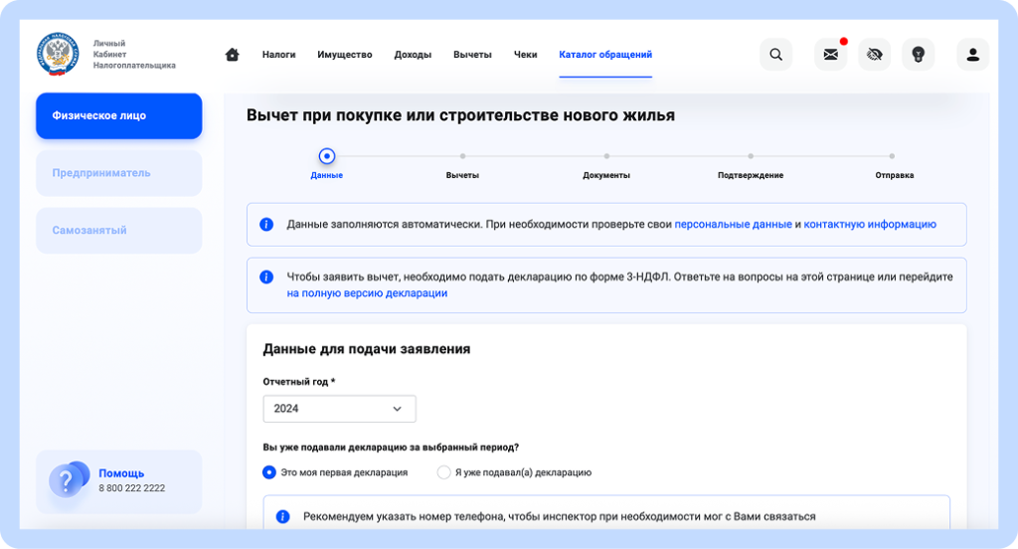Open персональные данные link
Screen dimensions: 1018x549
(x=733, y=224)
